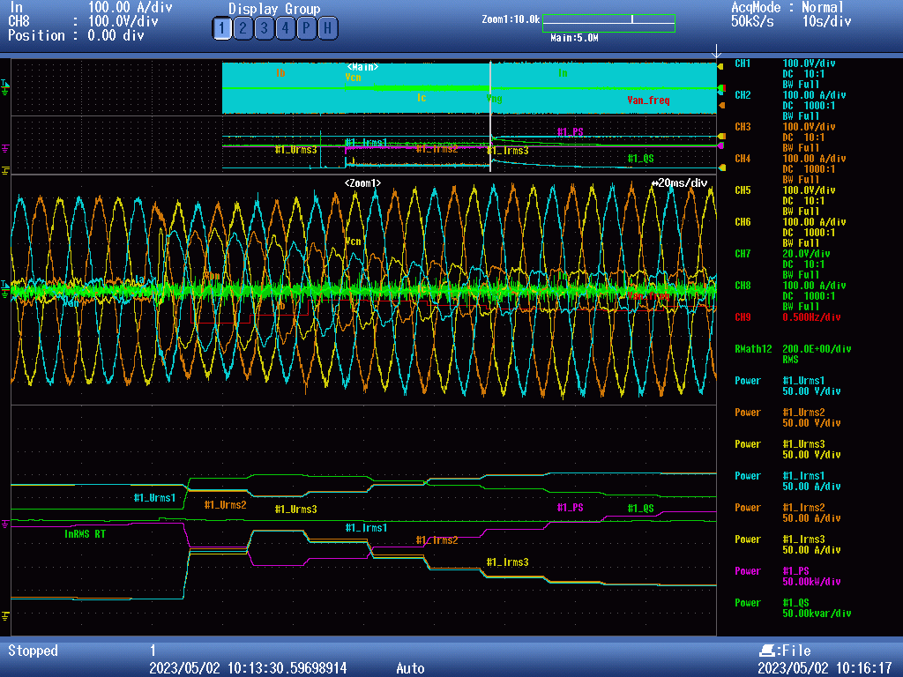Open Display Group P view
This screenshot has width=903, height=677.
306,29
